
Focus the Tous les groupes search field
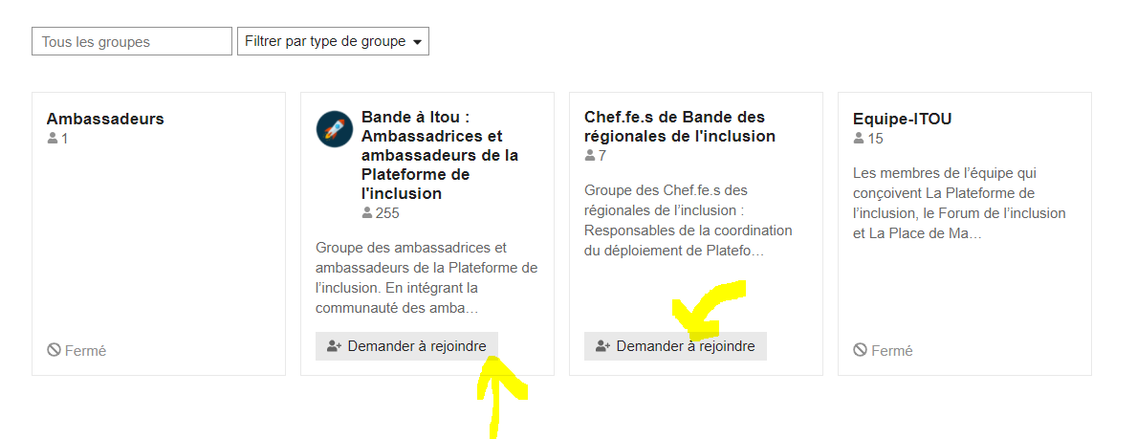(x=132, y=41)
